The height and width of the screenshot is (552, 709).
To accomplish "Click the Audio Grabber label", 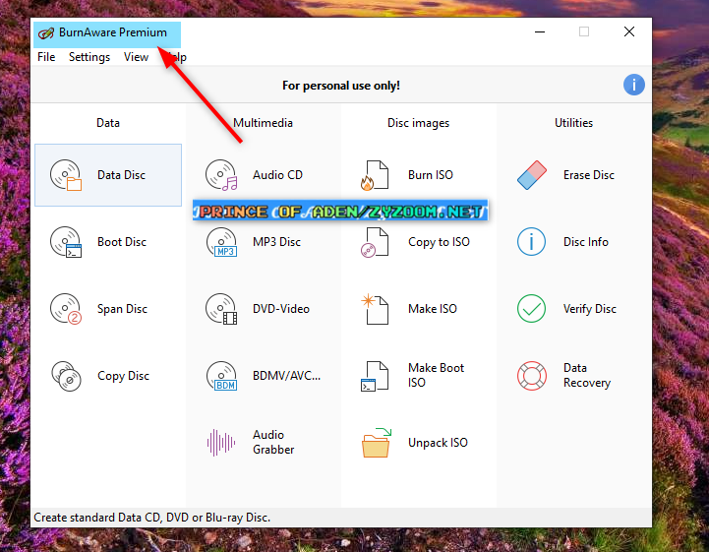I will tap(273, 442).
